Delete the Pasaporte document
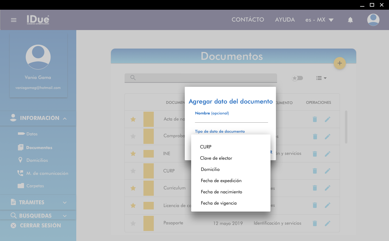The width and height of the screenshot is (389, 241). 315,223
